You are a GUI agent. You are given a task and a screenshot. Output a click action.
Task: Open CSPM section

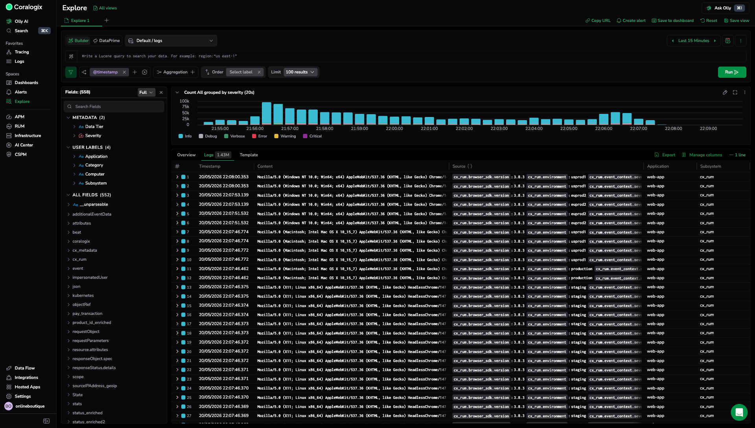pyautogui.click(x=20, y=154)
